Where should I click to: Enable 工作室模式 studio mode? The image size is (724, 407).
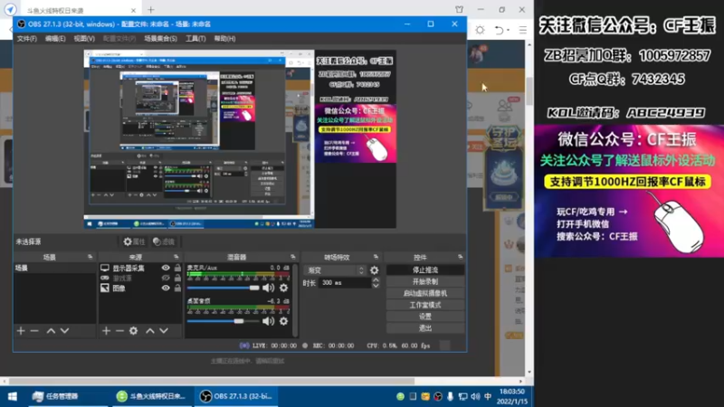[x=425, y=305]
